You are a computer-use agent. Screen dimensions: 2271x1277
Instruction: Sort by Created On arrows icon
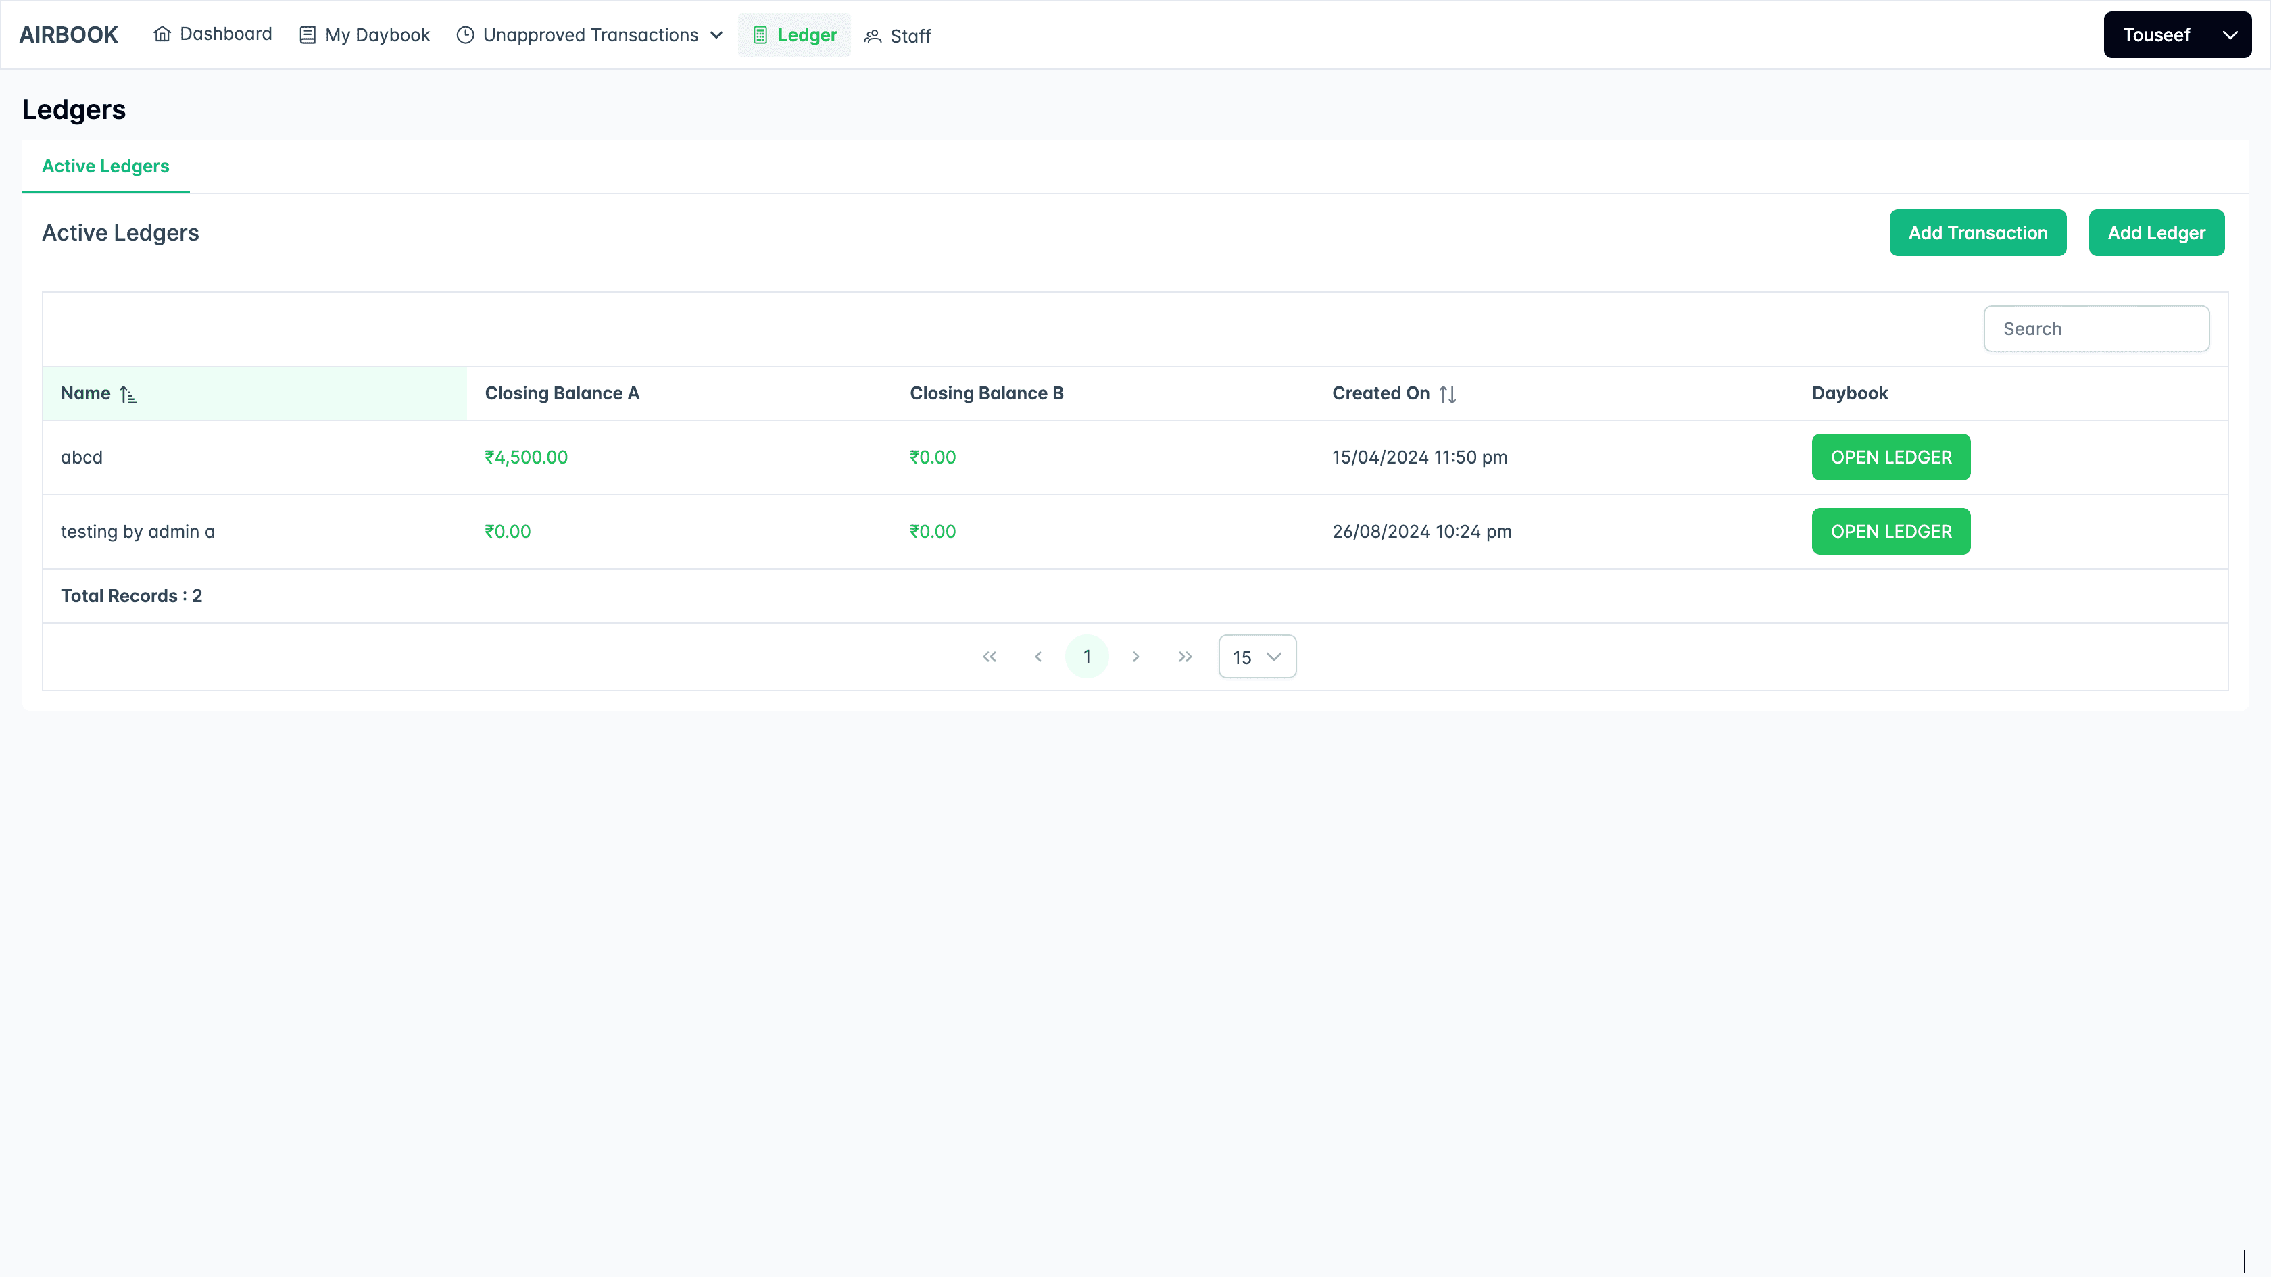click(x=1448, y=394)
